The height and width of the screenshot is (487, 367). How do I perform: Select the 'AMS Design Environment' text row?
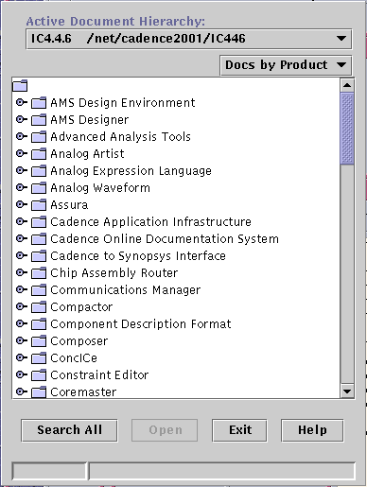click(x=123, y=103)
